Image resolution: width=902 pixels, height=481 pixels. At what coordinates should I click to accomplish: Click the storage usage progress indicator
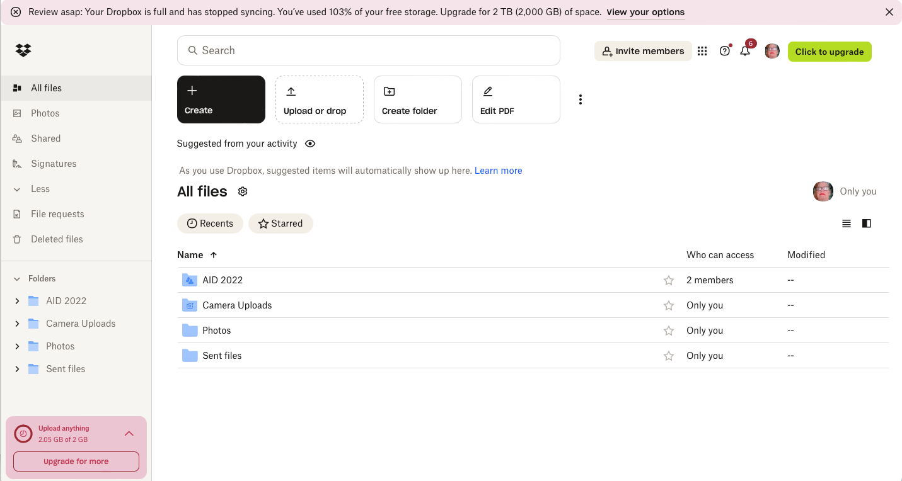23,433
